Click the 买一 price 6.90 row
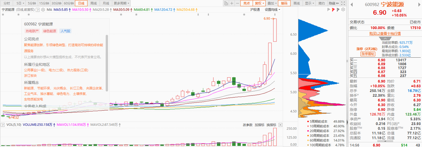Viewport: 422px width, 147px height. pos(385,60)
